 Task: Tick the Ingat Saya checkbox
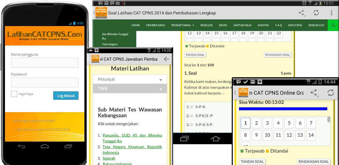(x=14, y=94)
